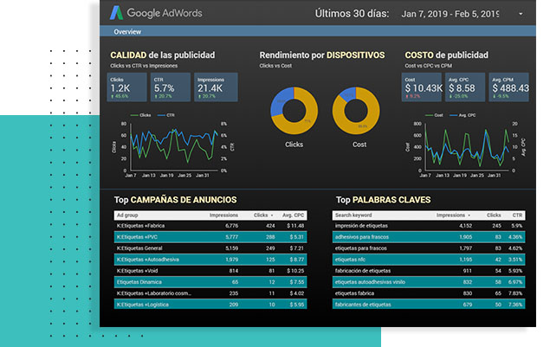Click the blue CTR legend entry
The width and height of the screenshot is (550, 347).
166,115
